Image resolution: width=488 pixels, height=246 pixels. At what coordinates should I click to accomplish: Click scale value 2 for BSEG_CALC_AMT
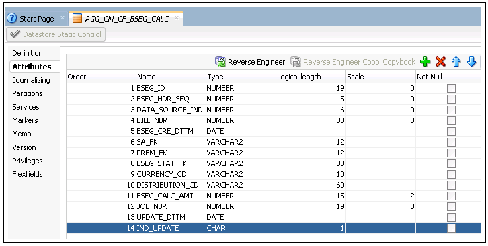[x=380, y=196]
